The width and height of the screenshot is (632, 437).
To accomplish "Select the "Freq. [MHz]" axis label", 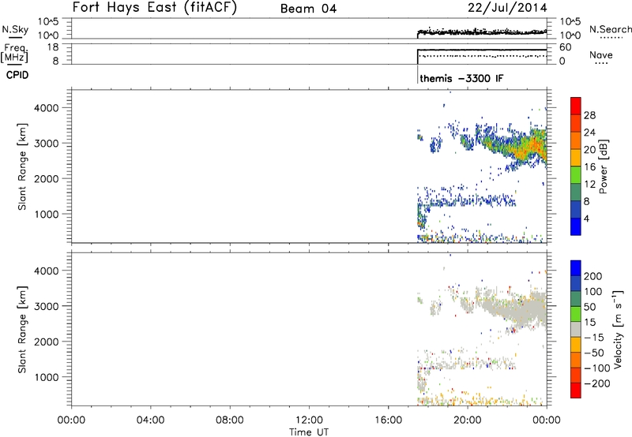I will click(x=14, y=54).
